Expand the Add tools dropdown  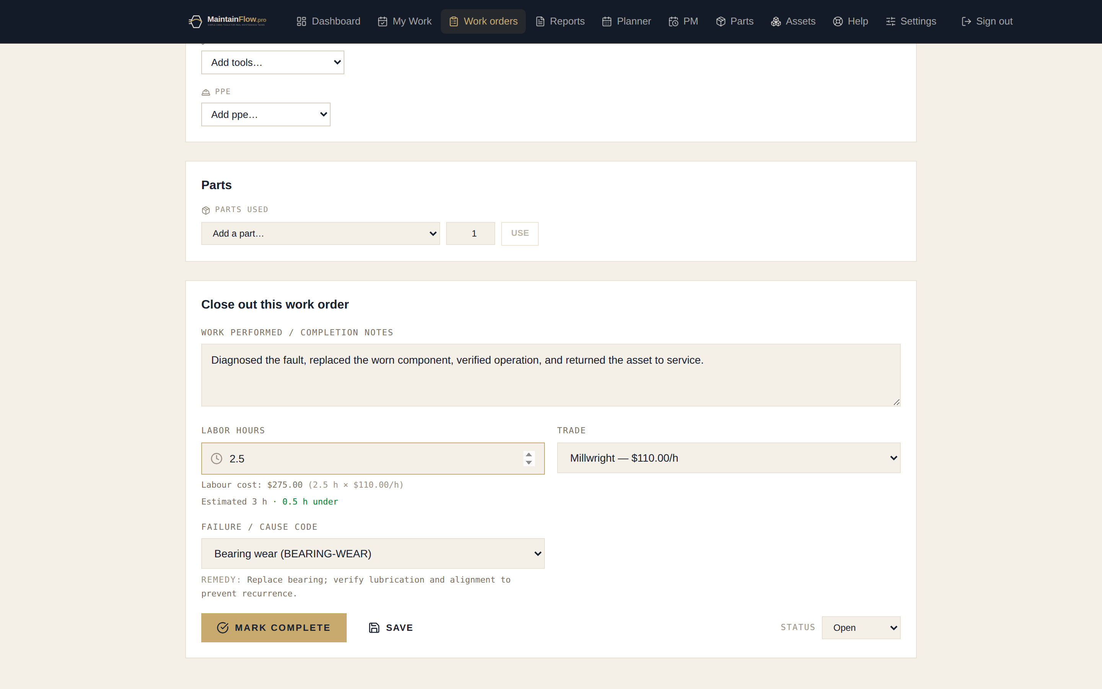pyautogui.click(x=273, y=62)
